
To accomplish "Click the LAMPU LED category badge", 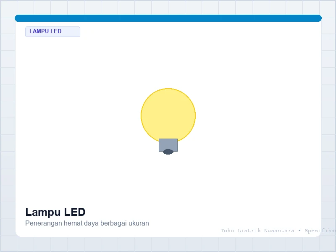I will [53, 32].
